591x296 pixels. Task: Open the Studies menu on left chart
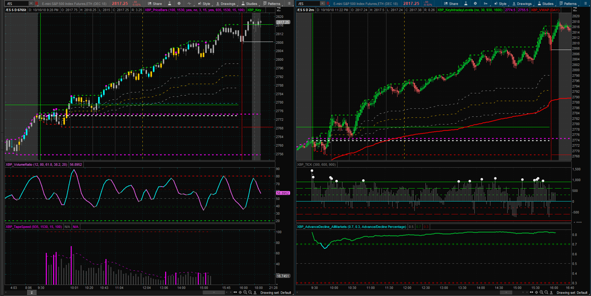tap(249, 4)
